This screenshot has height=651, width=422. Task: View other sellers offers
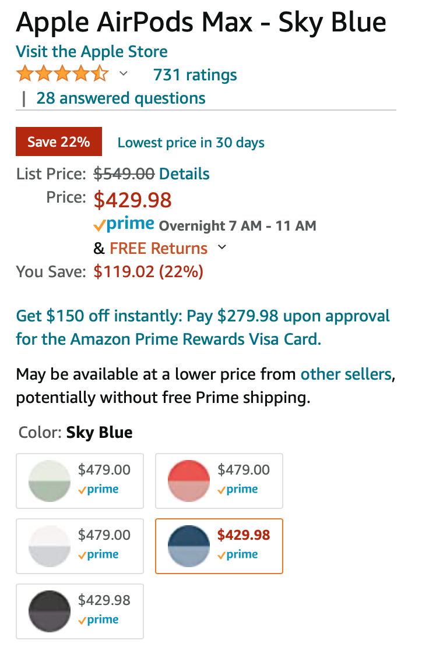[x=346, y=374]
